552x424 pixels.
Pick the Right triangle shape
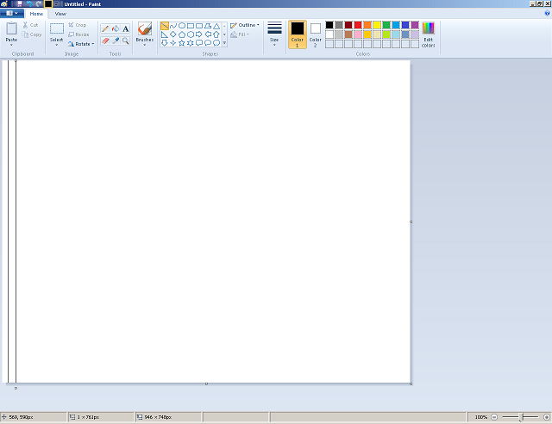tap(165, 34)
